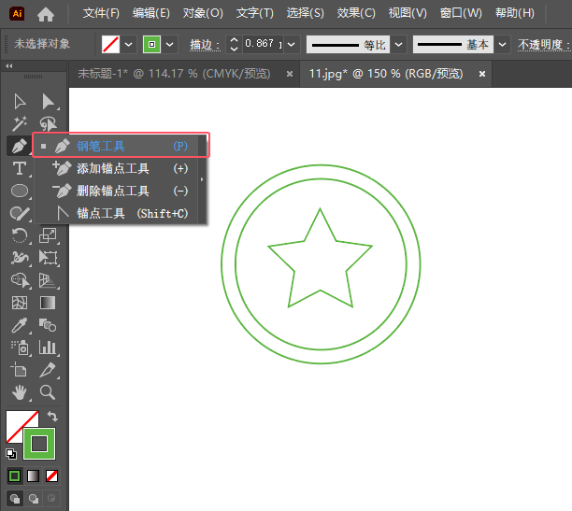Switch to the 未标题-1 document tab
Viewport: 572px width, 511px height.
175,73
